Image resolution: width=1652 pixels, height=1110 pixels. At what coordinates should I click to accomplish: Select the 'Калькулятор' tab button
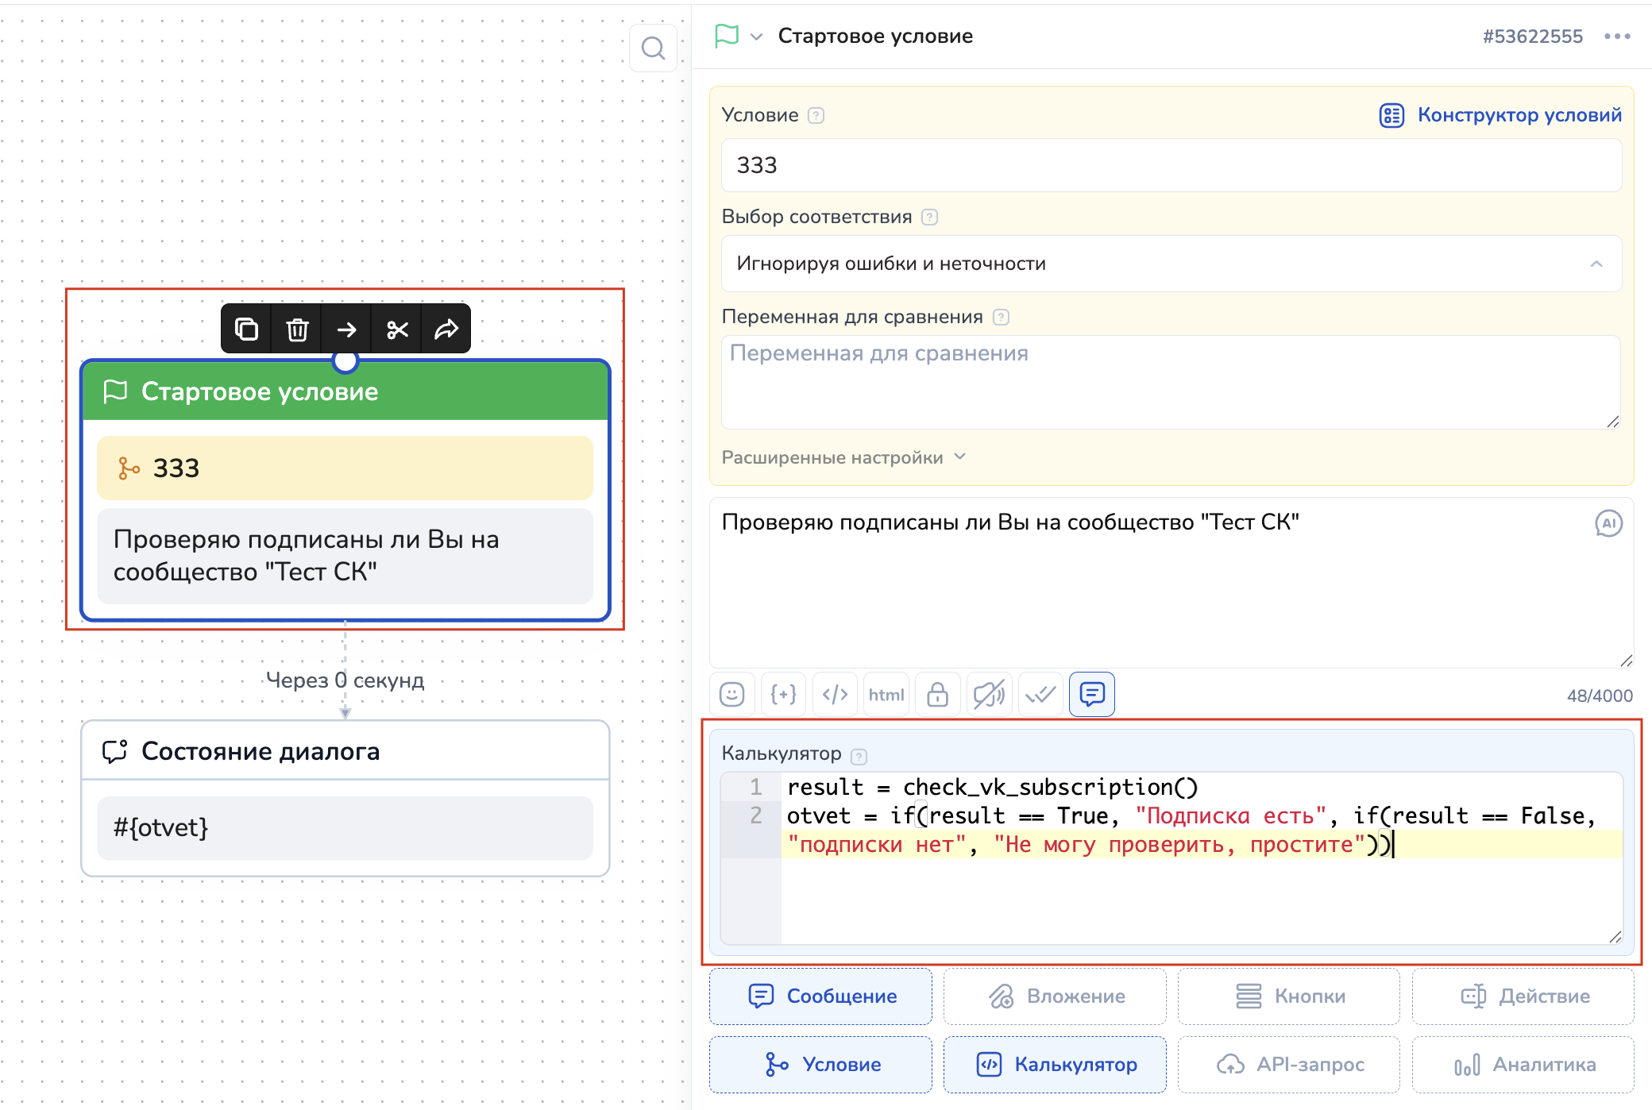pos(1055,1064)
